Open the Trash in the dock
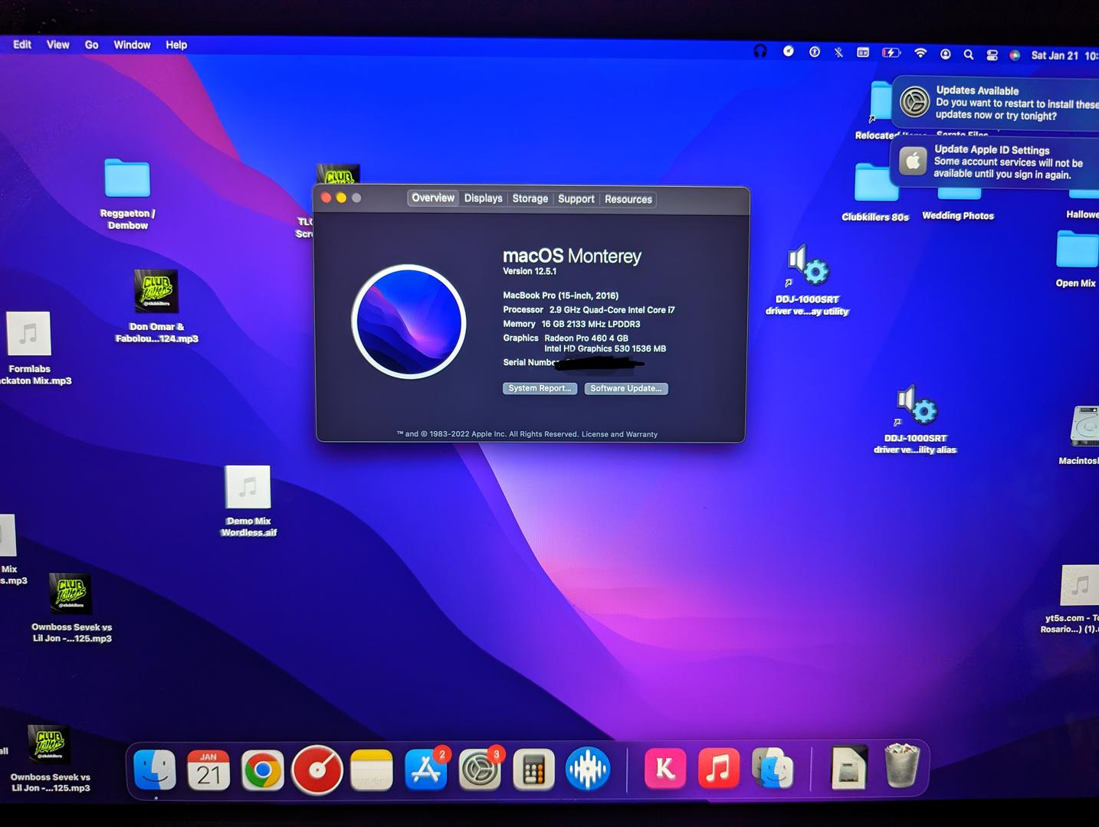The width and height of the screenshot is (1099, 827). point(902,765)
